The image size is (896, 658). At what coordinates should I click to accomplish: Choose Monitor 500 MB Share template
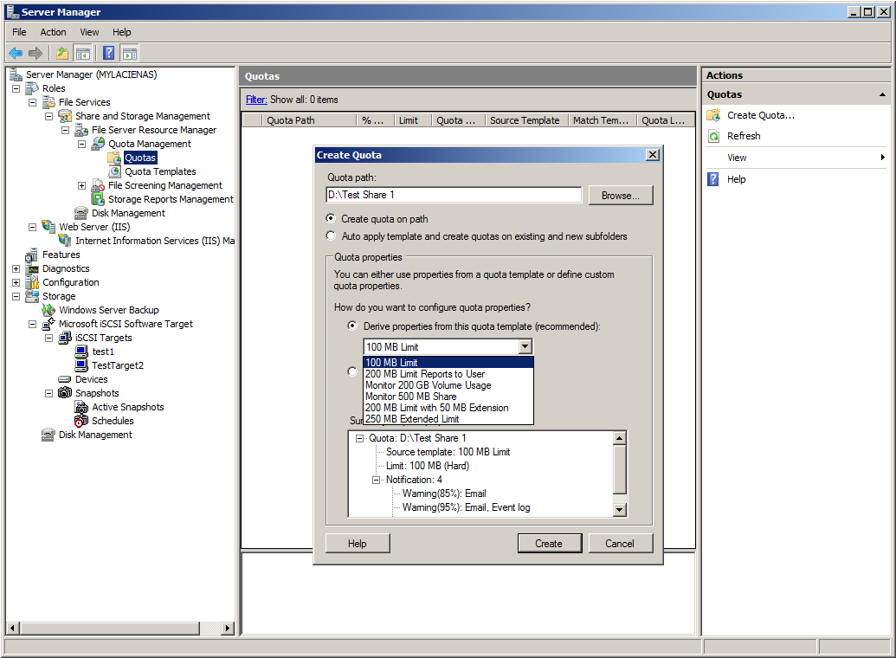pos(448,397)
